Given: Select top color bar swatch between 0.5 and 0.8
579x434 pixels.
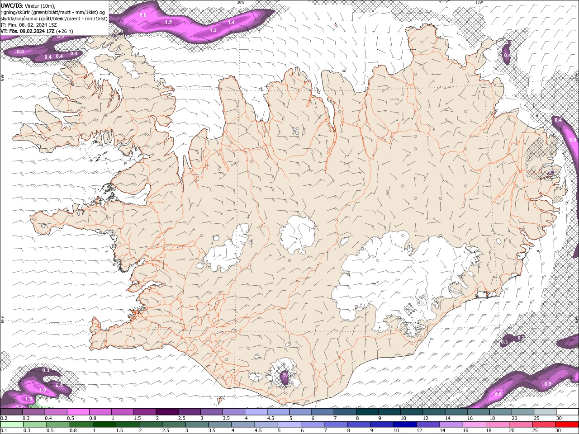Looking at the screenshot, I should [78, 412].
